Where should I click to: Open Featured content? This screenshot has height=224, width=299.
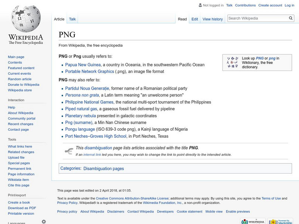[21, 68]
